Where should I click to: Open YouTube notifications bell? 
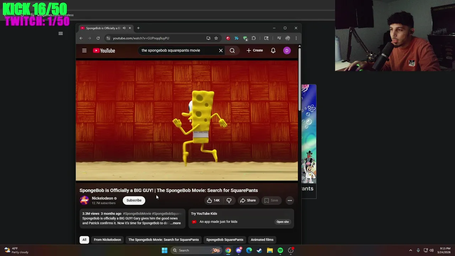273,50
